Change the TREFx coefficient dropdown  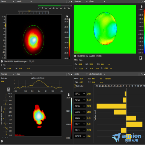[80, 130]
